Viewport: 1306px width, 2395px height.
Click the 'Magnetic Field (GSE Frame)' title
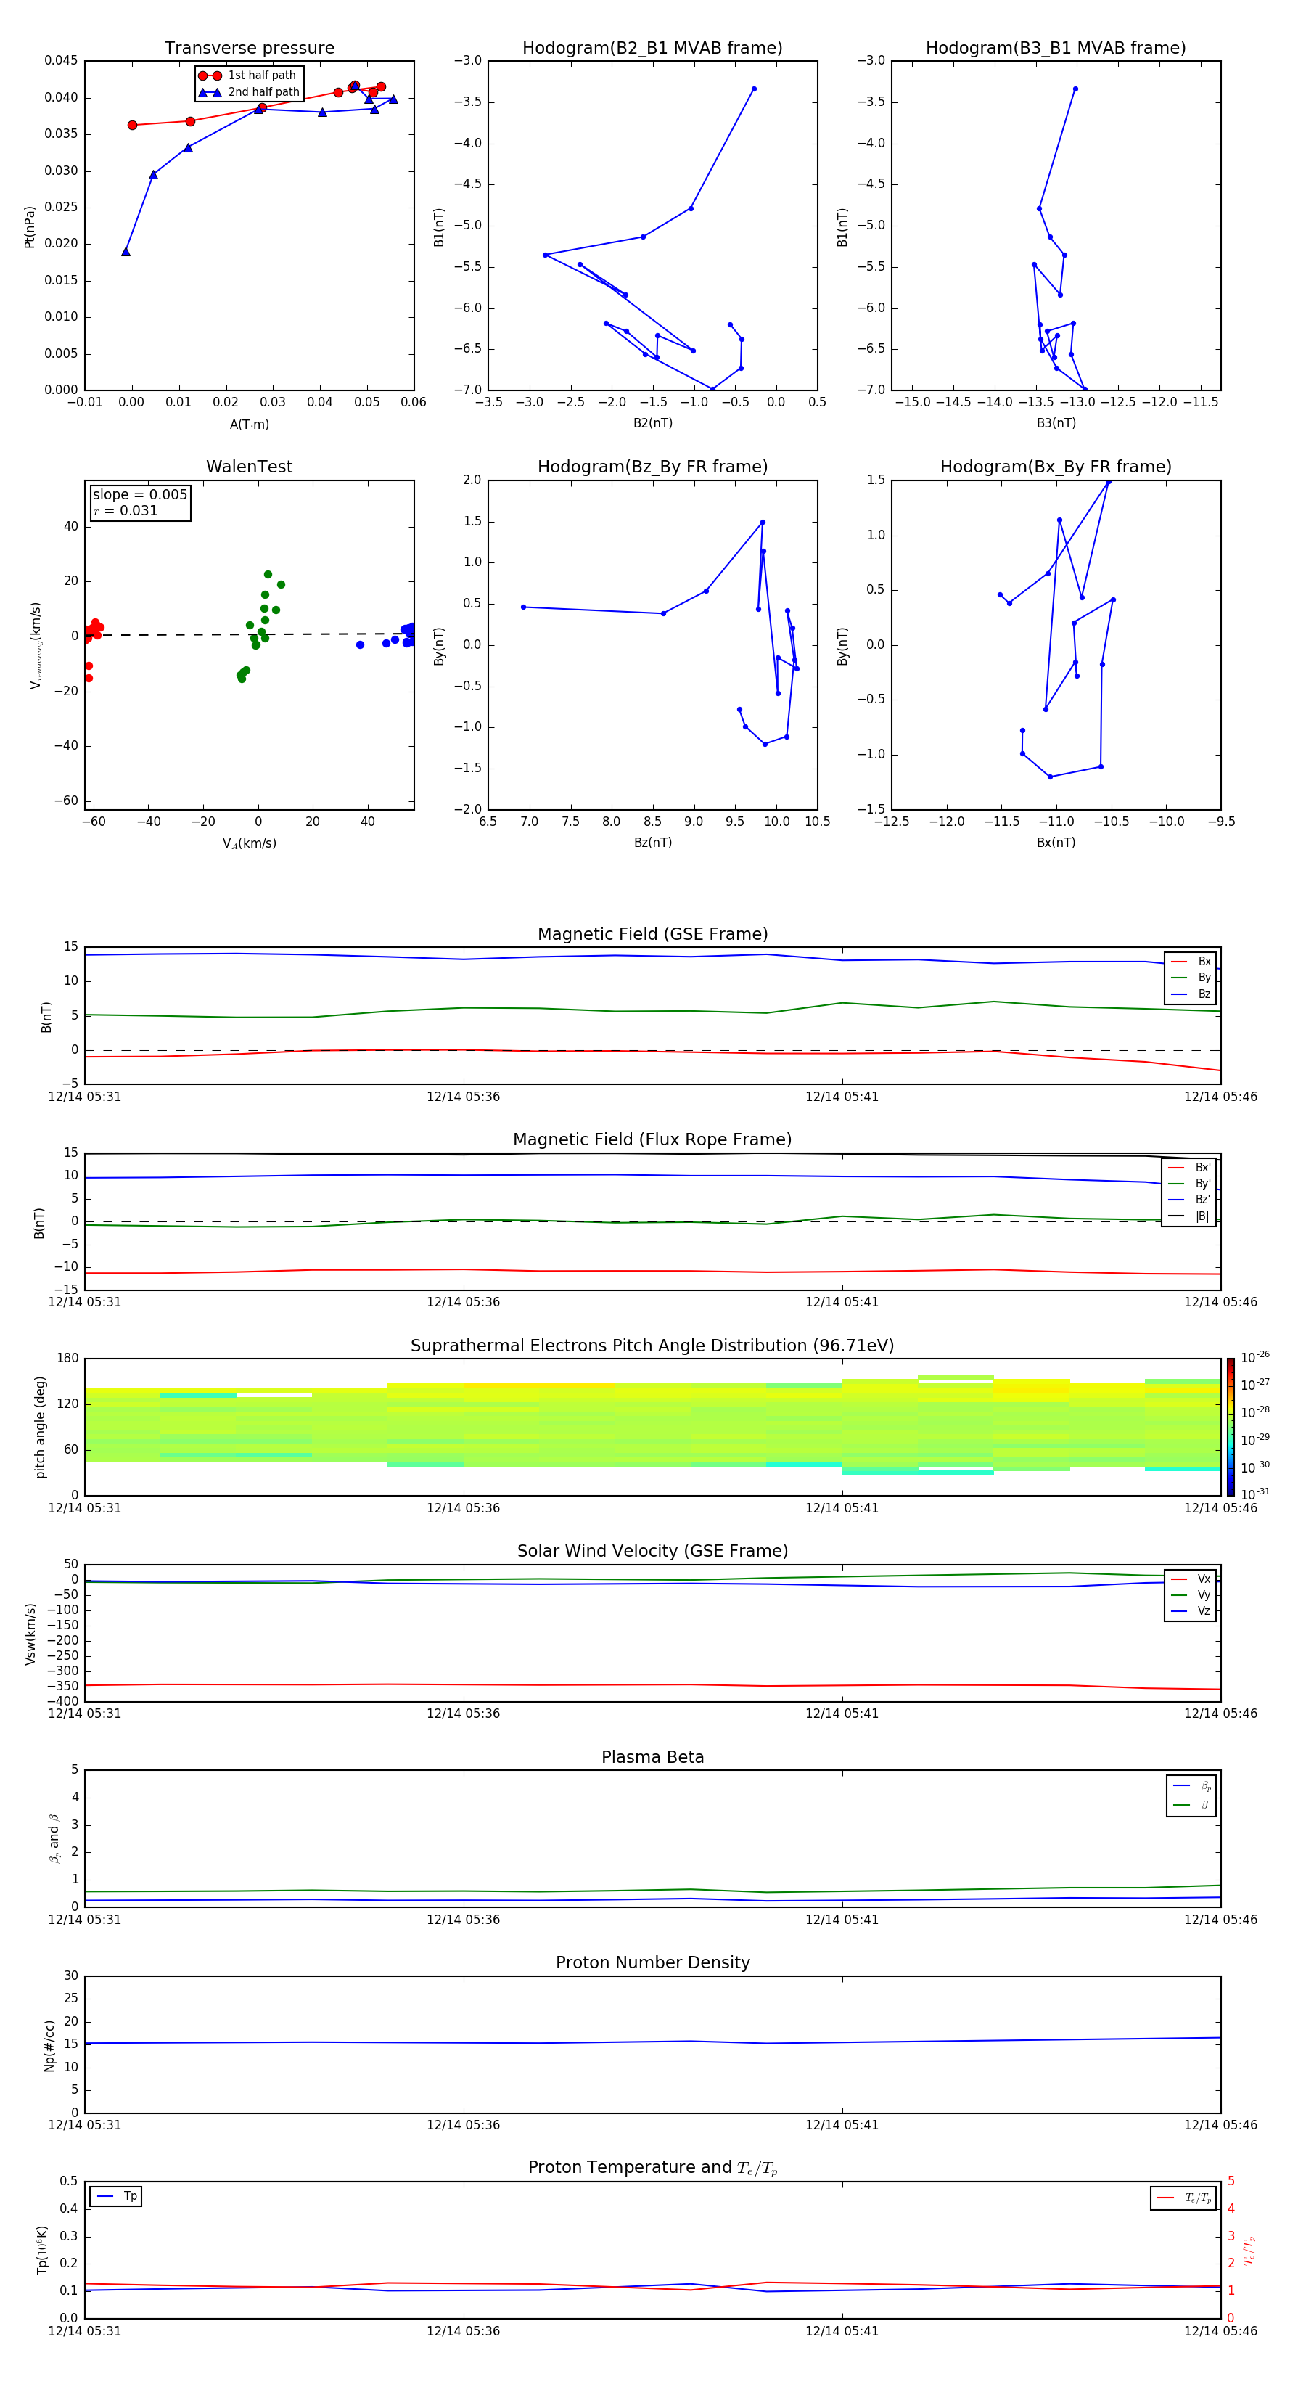coord(652,934)
